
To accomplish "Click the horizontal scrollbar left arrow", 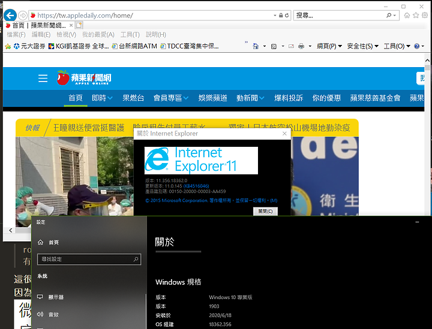I will [11, 230].
